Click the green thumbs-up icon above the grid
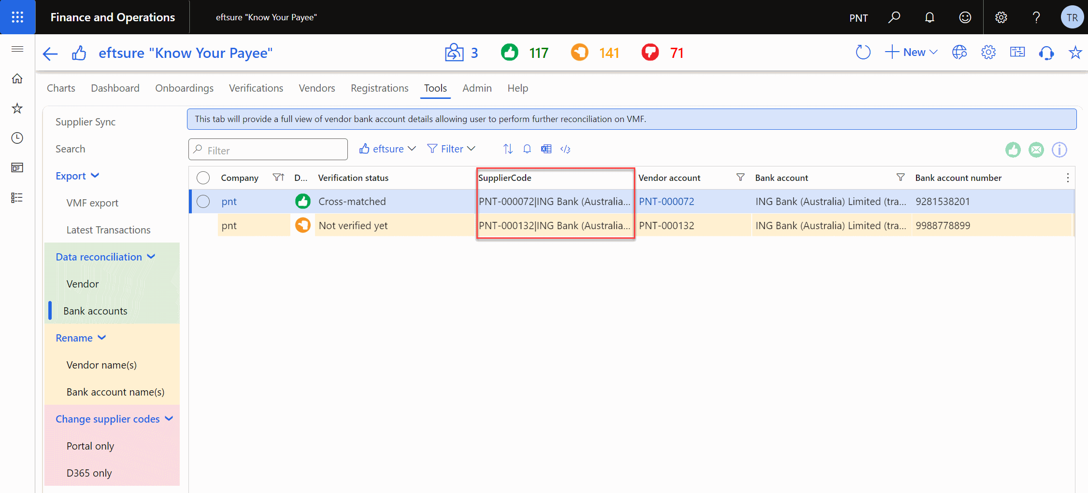The height and width of the screenshot is (493, 1088). 1013,150
